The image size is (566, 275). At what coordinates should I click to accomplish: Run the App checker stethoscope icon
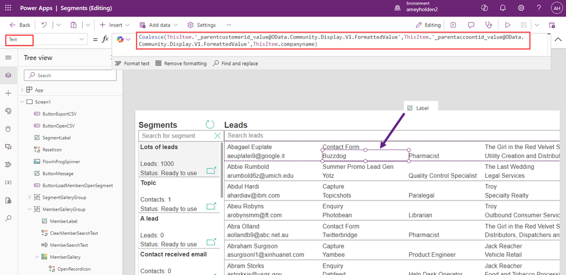[x=489, y=25]
